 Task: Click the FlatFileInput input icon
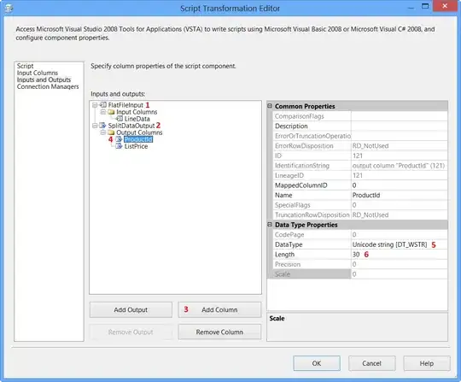click(x=103, y=105)
